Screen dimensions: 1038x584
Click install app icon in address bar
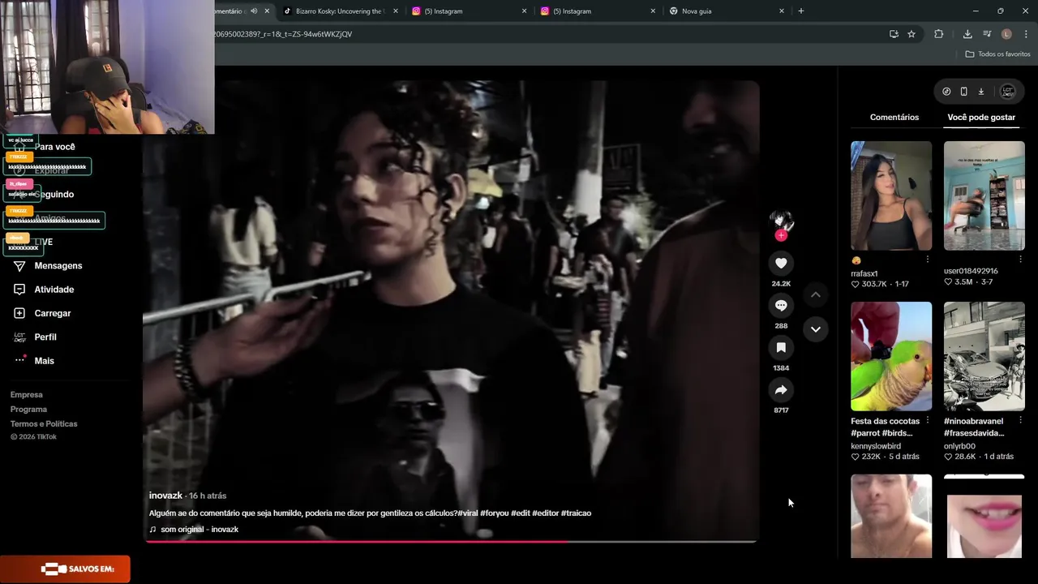click(894, 34)
